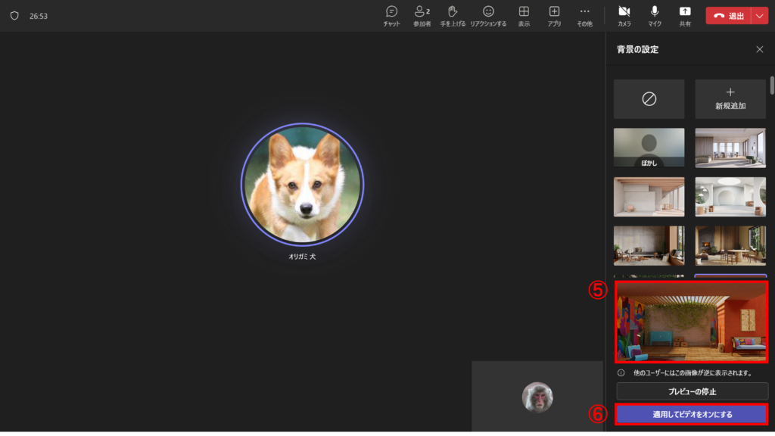Select the blur (ぼかし) background

649,147
